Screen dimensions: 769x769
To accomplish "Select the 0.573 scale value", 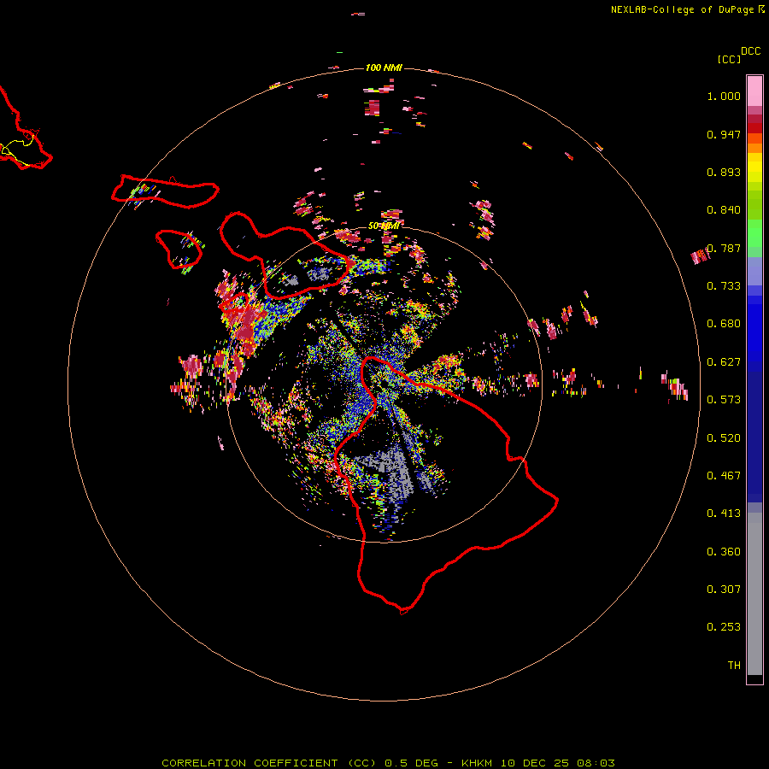I will coord(724,400).
